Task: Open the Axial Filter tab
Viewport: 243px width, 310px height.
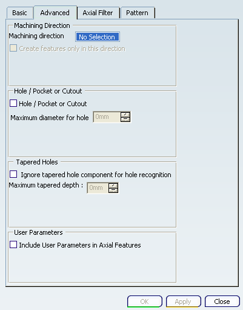Action: [98, 13]
